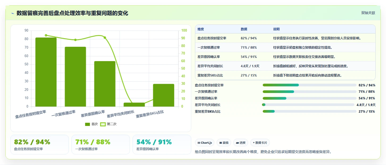Click the 数据卡片 tag chip
The width and height of the screenshot is (386, 165).
click(x=260, y=143)
